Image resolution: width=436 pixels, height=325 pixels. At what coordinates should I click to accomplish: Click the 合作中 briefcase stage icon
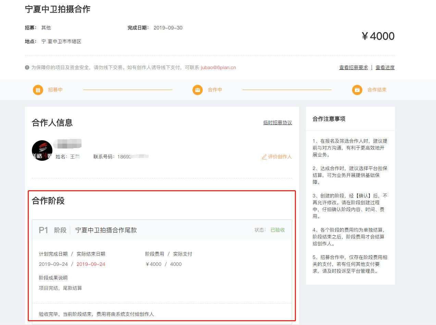(197, 90)
